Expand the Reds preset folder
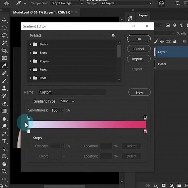The image size is (188, 188). (x=30, y=78)
